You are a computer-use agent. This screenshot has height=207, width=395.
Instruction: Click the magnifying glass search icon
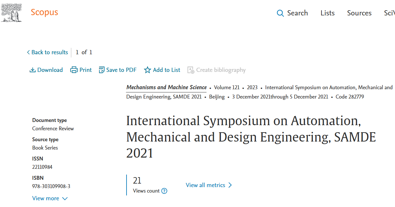coord(280,13)
